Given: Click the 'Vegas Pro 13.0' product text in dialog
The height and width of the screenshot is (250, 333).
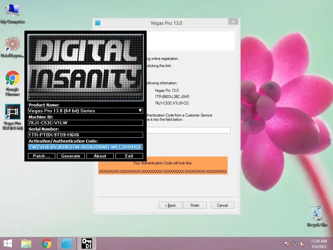Looking at the screenshot, I should click(x=167, y=90).
